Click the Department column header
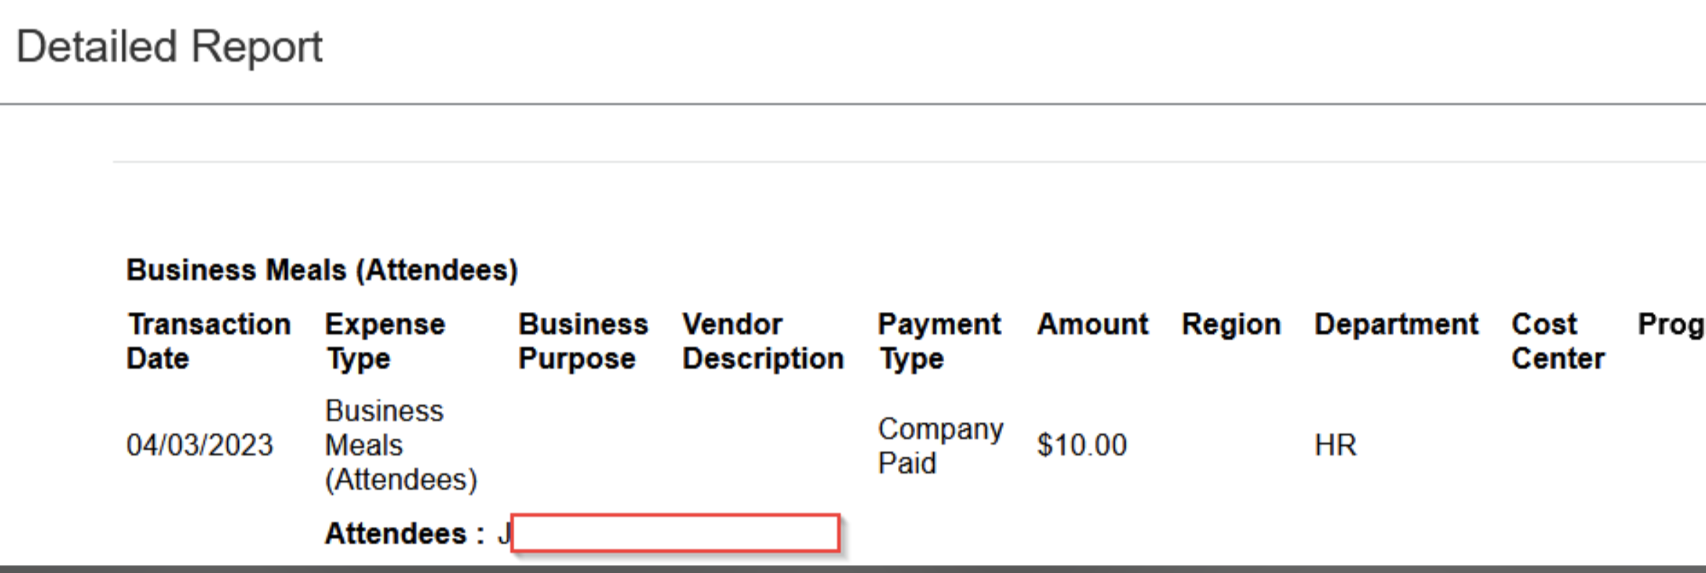Screen dimensions: 1706x573 point(1396,324)
